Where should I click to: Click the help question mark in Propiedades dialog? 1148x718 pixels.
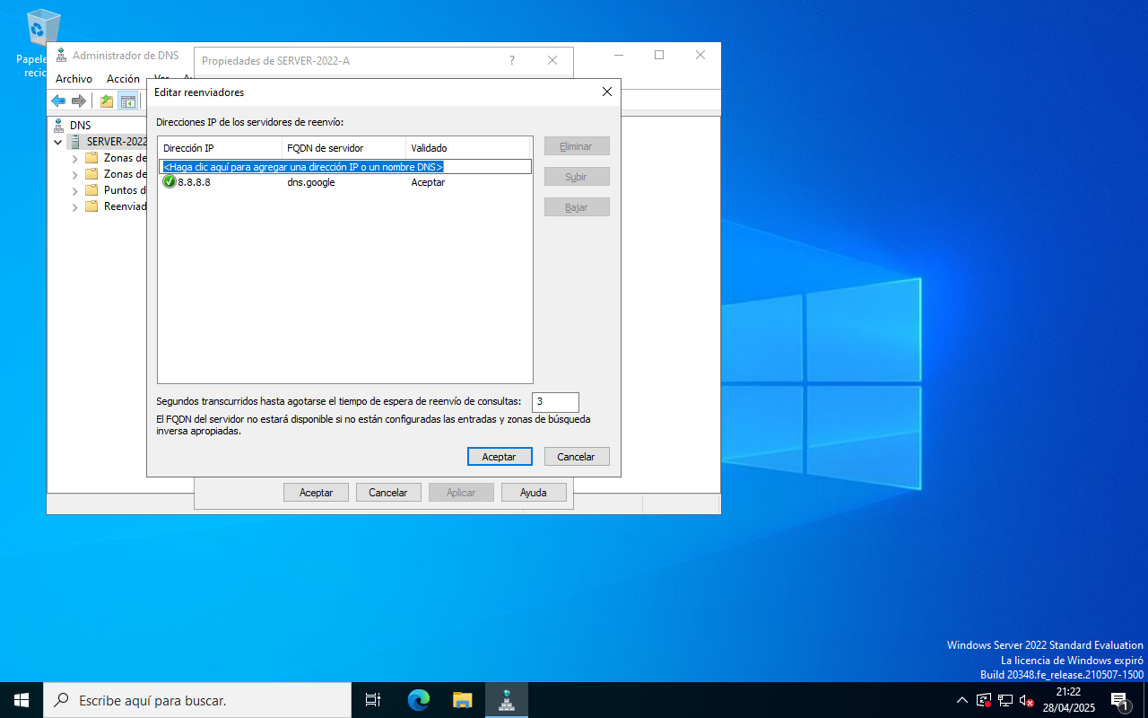click(x=512, y=60)
